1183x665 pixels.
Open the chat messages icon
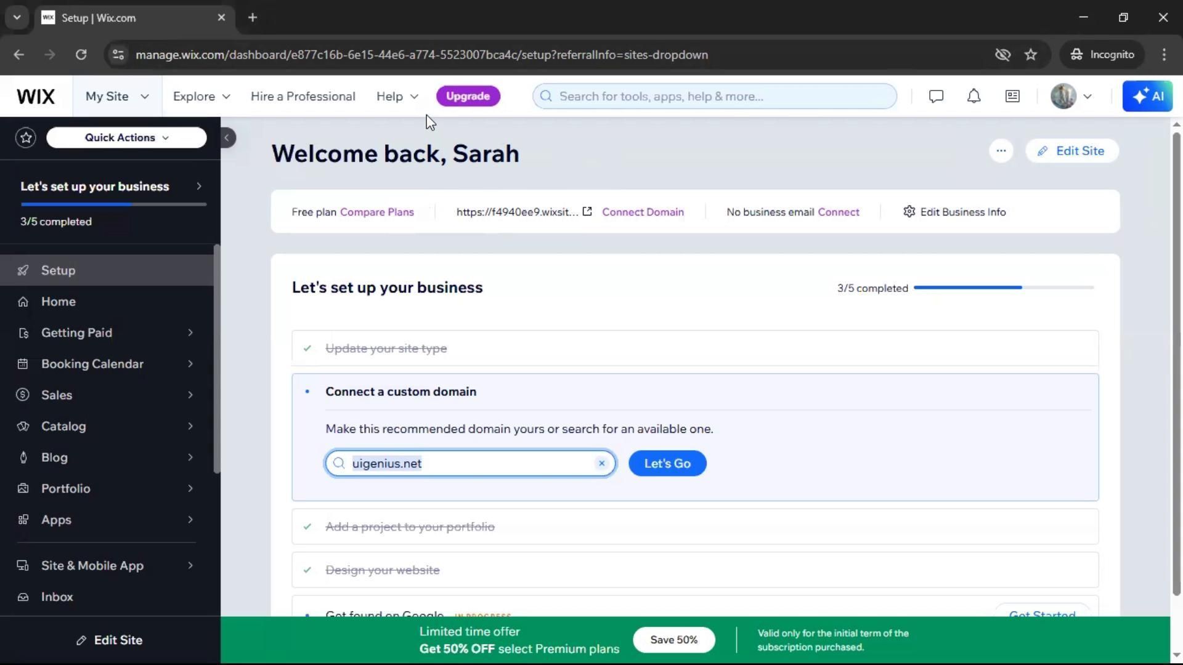click(x=936, y=96)
